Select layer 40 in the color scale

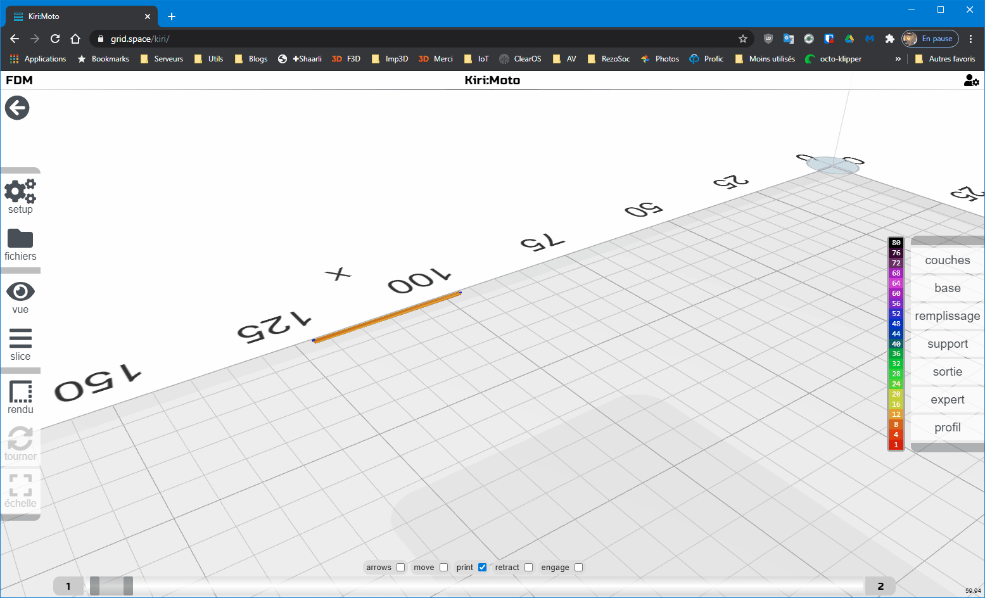point(896,344)
